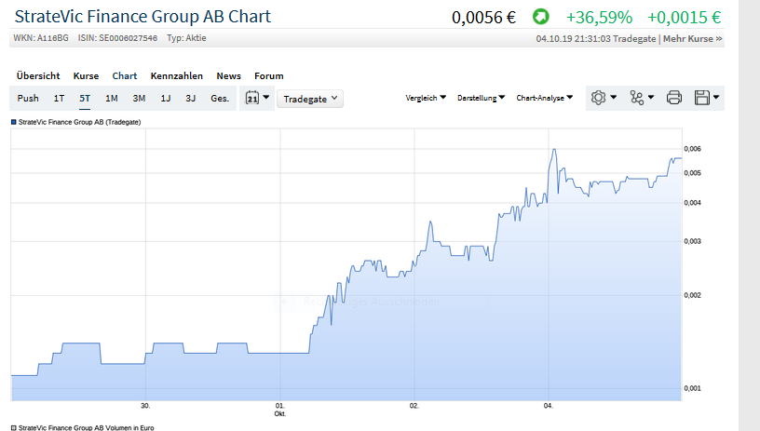The image size is (760, 431).
Task: Click the 04. date axis label
Action: click(548, 405)
